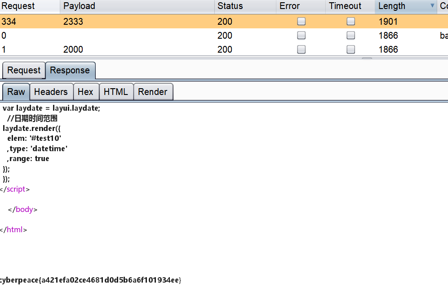Screen dimensions: 448x297
Task: Click the "elem: '#test10'" line
Action: coord(34,138)
